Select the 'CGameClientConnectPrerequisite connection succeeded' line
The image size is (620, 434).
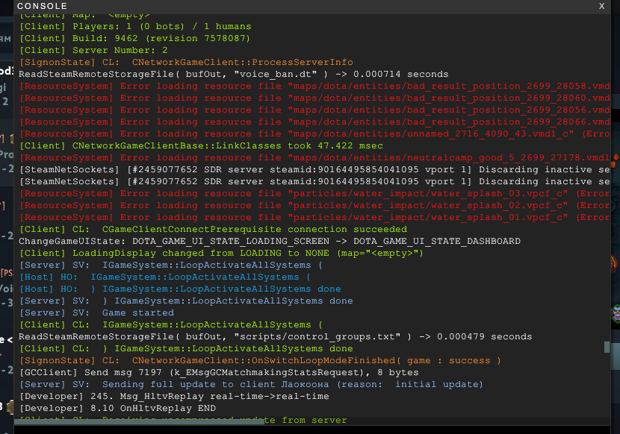click(213, 230)
